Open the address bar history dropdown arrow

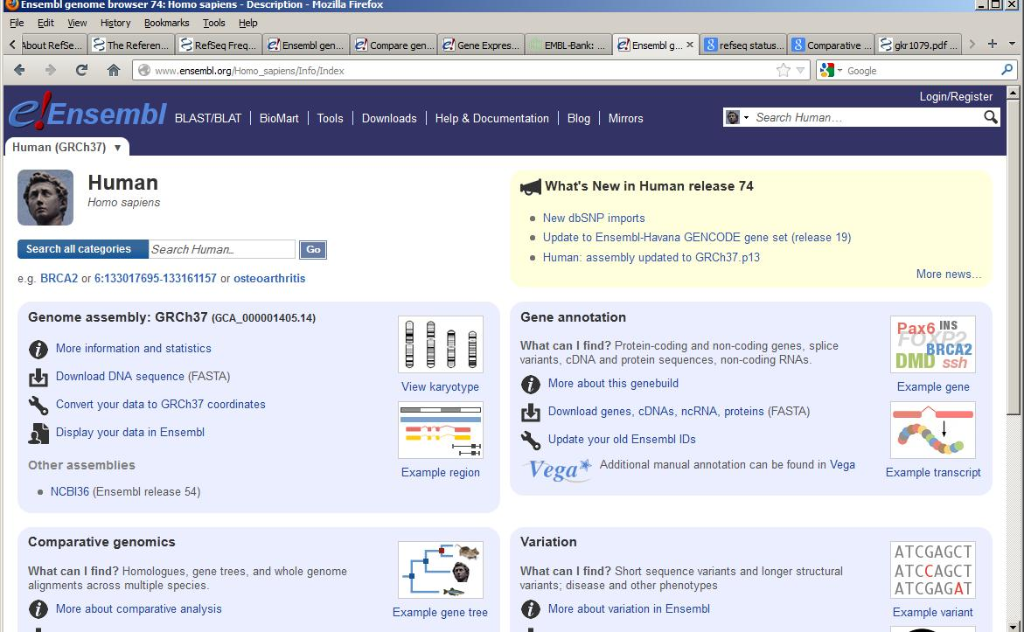tap(800, 70)
